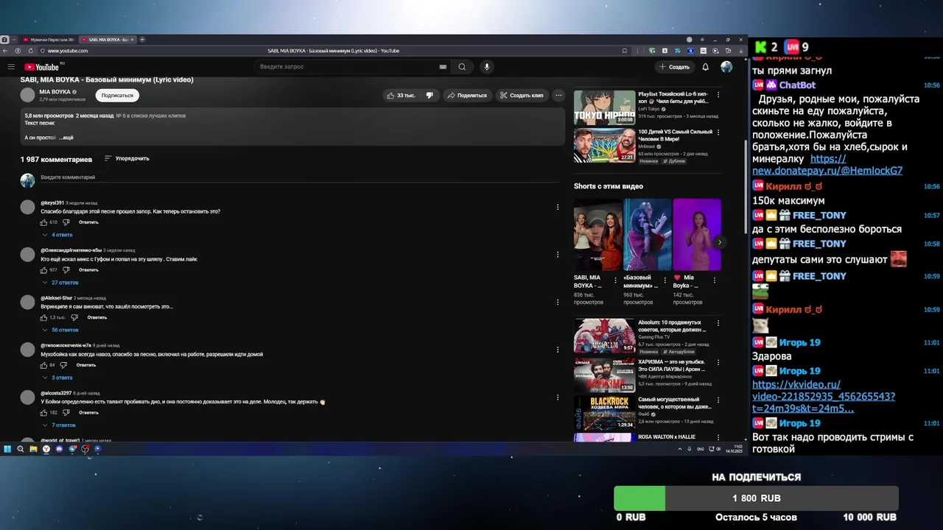
Task: Reload the page in browser toolbar
Action: (30, 51)
